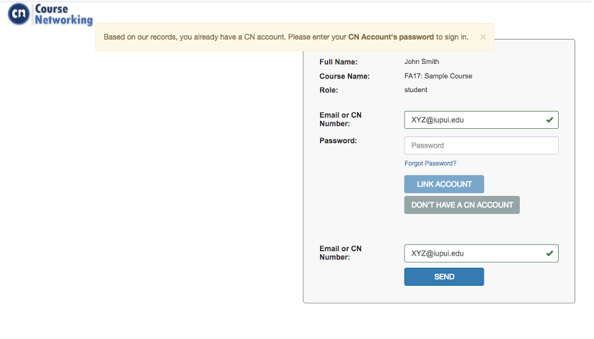Click the green checkmark in the lower email field

(x=550, y=253)
